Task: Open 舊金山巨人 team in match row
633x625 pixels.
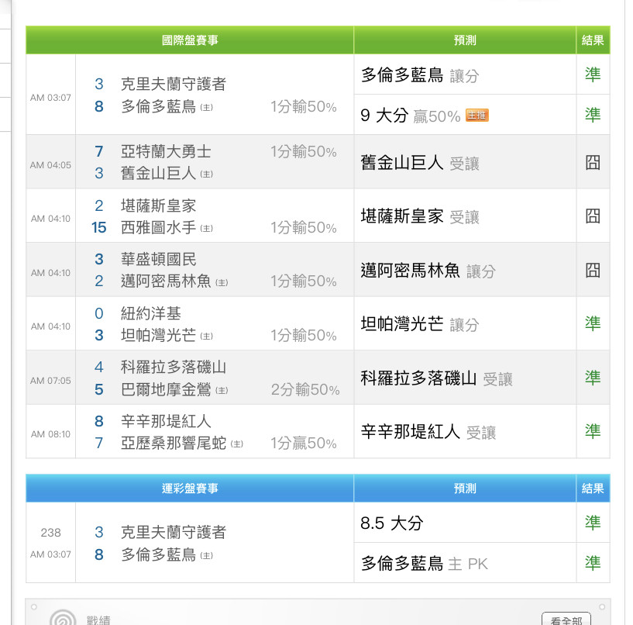Action: (158, 174)
